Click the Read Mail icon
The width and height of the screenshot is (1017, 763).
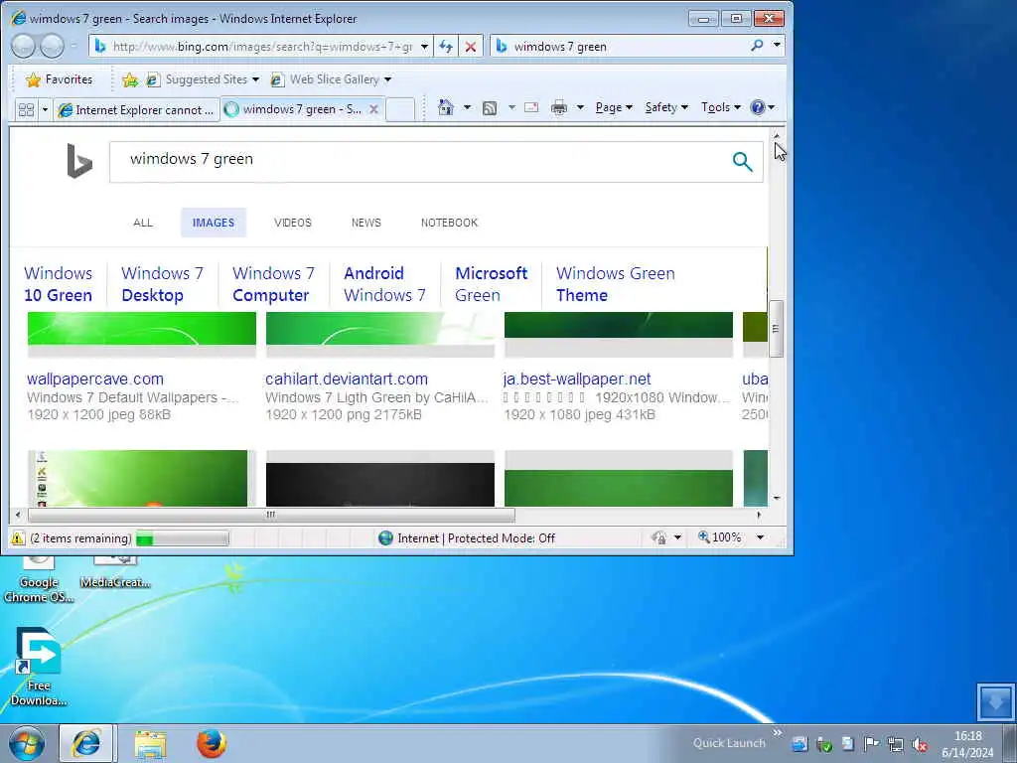[531, 107]
